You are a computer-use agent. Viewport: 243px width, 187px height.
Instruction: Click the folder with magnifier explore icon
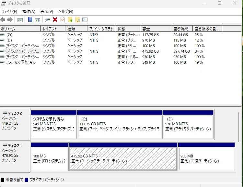78,19
